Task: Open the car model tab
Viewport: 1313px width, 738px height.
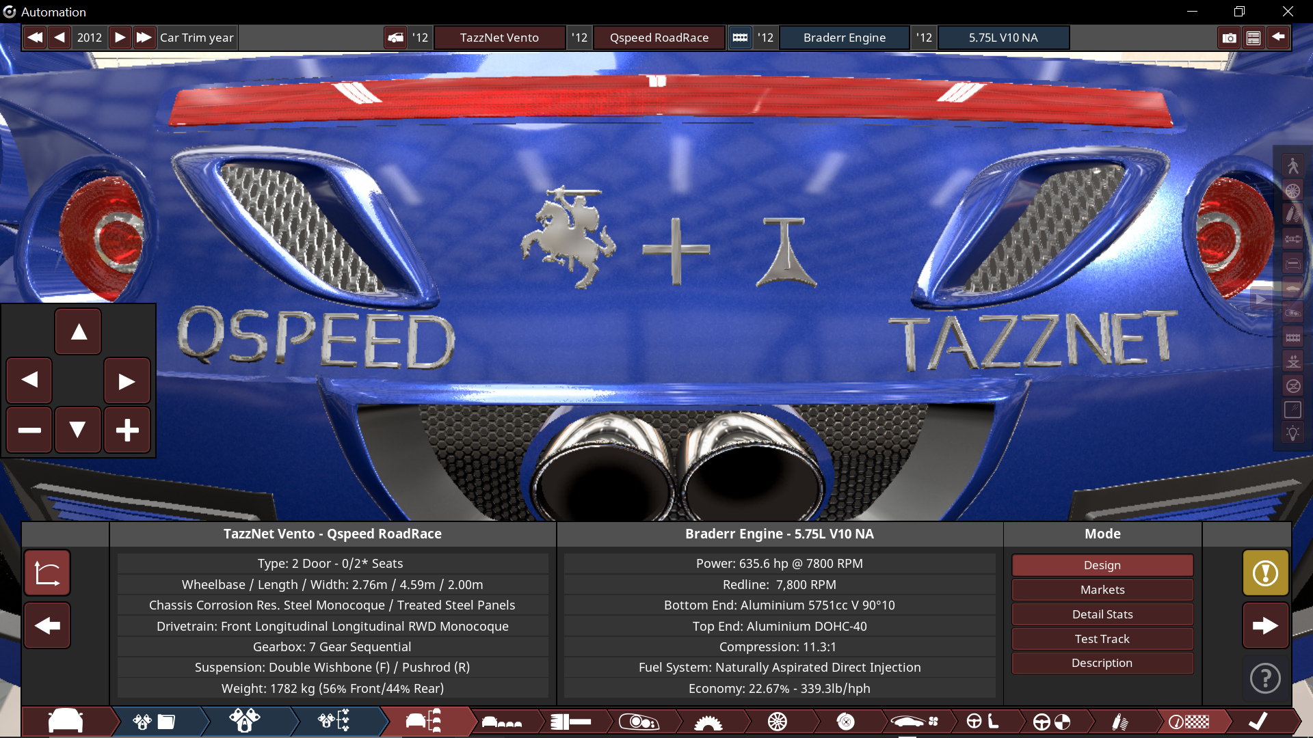Action: (66, 722)
